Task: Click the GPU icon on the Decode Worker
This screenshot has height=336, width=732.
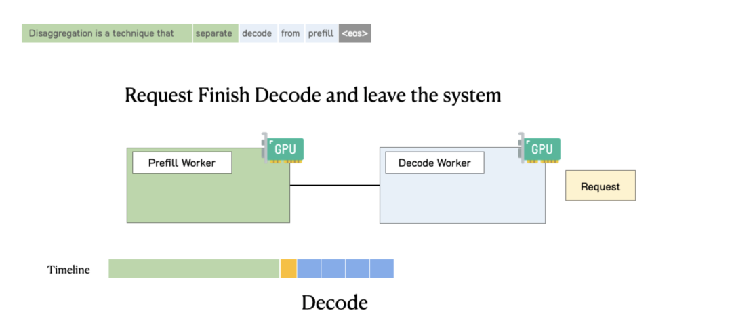Action: tap(540, 150)
